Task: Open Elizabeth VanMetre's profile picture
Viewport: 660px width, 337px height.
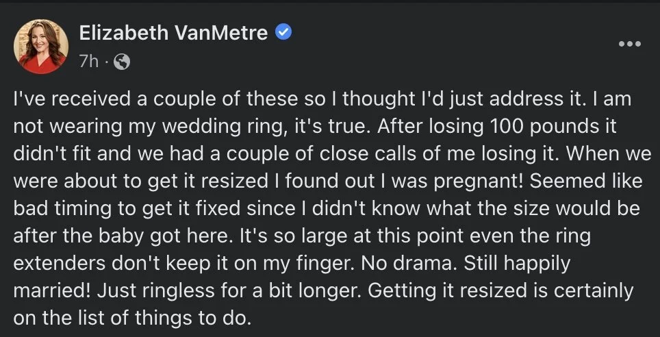Action: [x=40, y=46]
